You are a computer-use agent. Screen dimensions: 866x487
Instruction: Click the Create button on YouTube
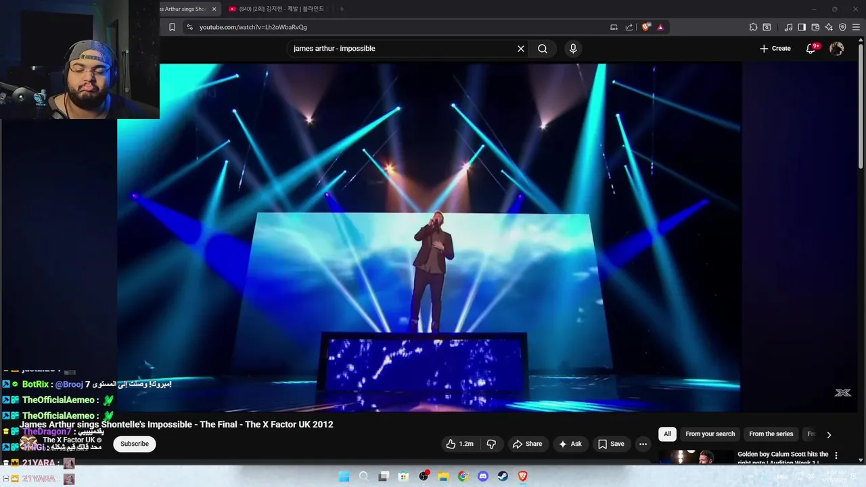tap(775, 49)
